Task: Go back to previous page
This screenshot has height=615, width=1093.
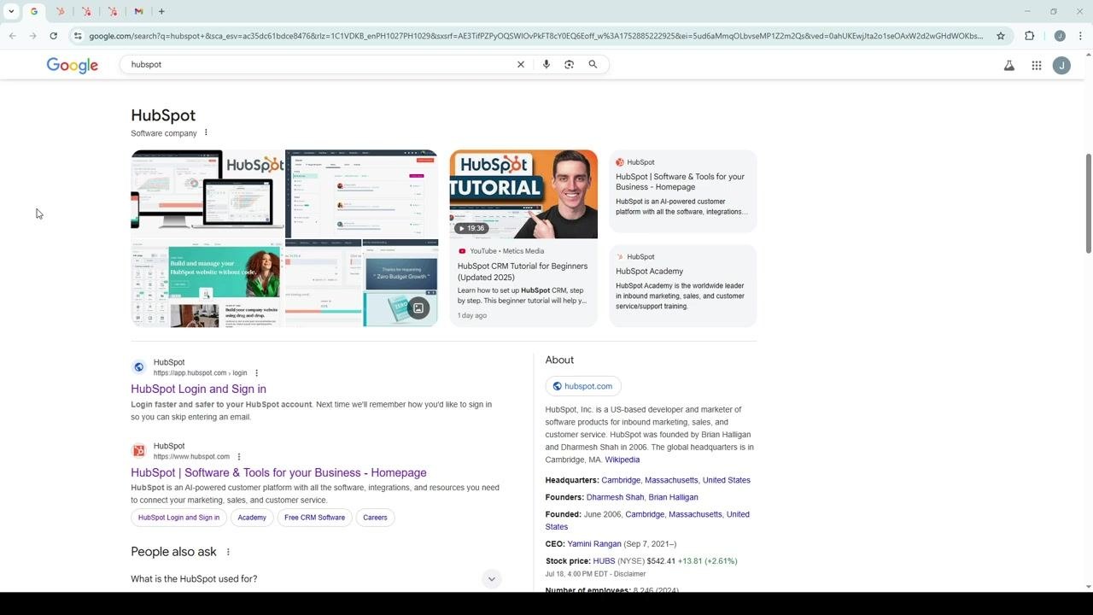Action: coord(12,36)
